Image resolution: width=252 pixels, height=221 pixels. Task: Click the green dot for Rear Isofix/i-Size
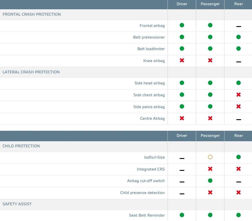click(238, 157)
